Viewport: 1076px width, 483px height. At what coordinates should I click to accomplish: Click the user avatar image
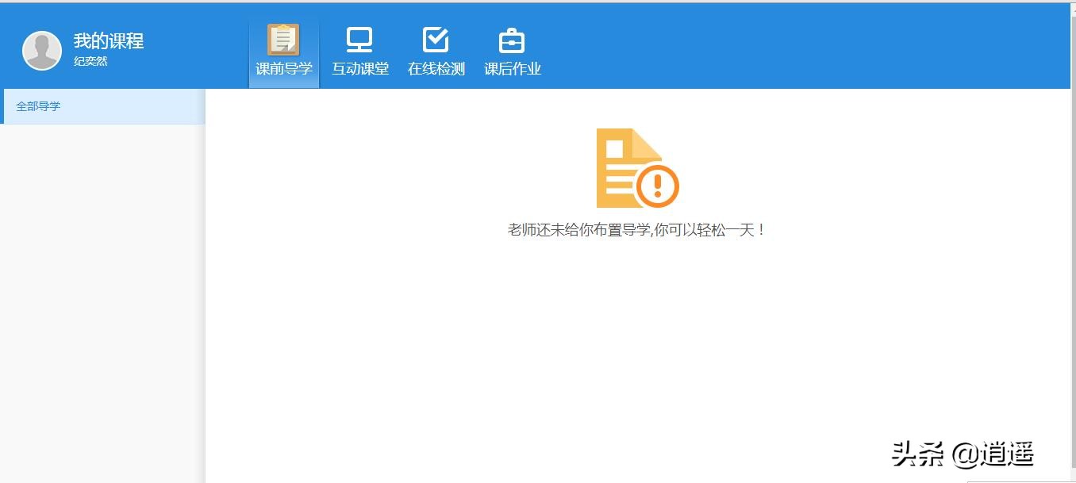point(42,49)
